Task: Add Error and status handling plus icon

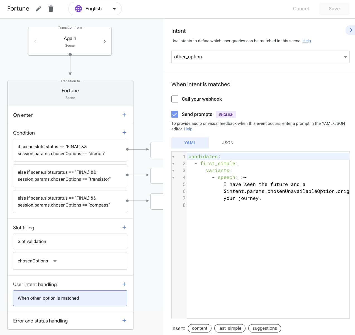Action: coord(124,321)
